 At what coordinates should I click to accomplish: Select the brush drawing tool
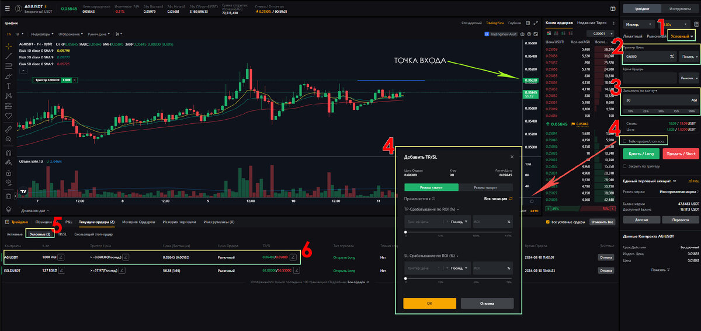[8, 76]
